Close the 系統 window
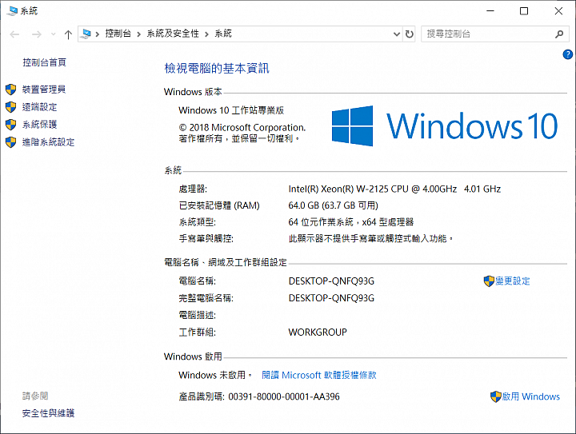 pos(558,11)
